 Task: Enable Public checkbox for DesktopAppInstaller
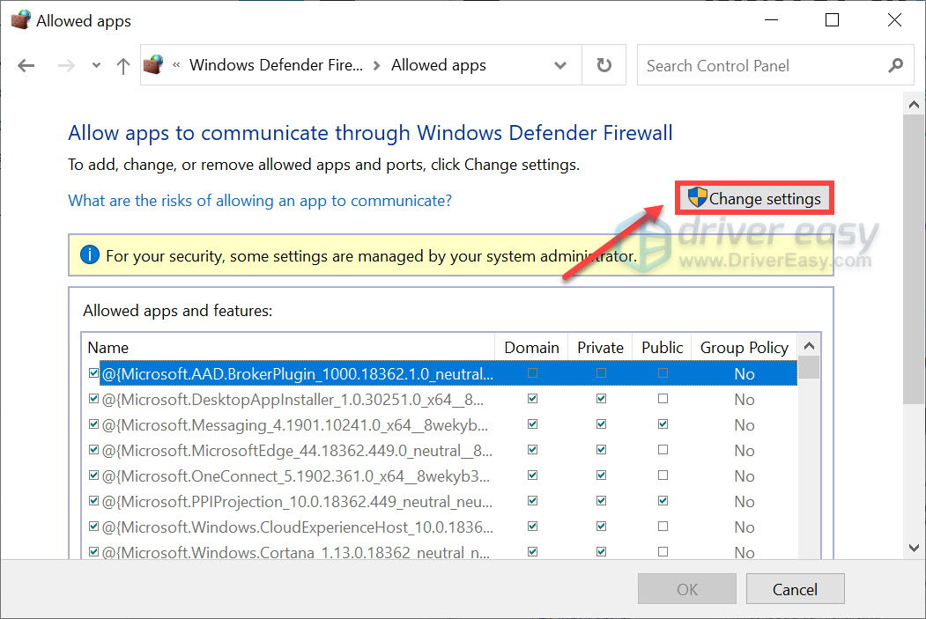(663, 399)
